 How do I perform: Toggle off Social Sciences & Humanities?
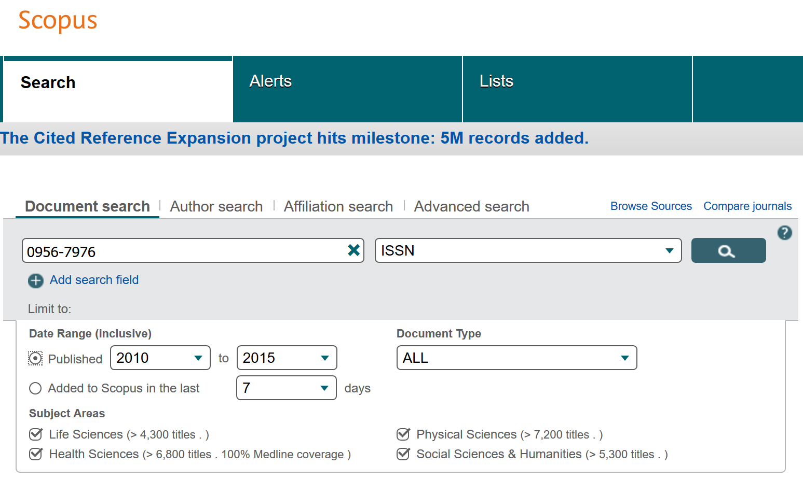403,454
